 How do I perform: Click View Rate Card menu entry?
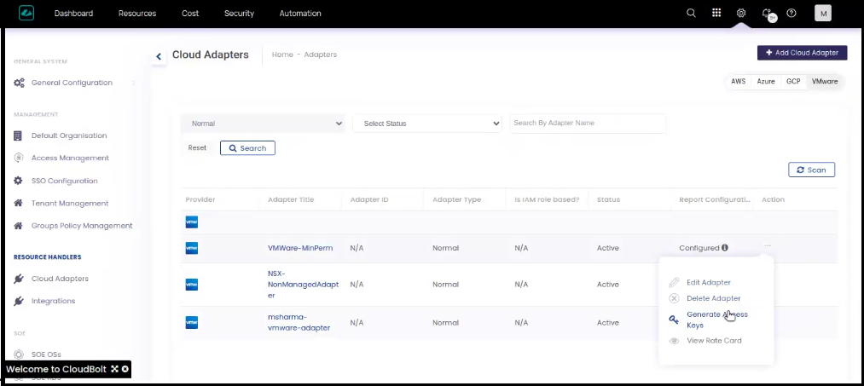[713, 341]
